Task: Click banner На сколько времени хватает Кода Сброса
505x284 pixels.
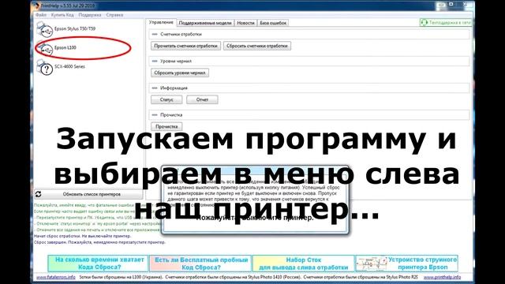Action: [x=98, y=263]
